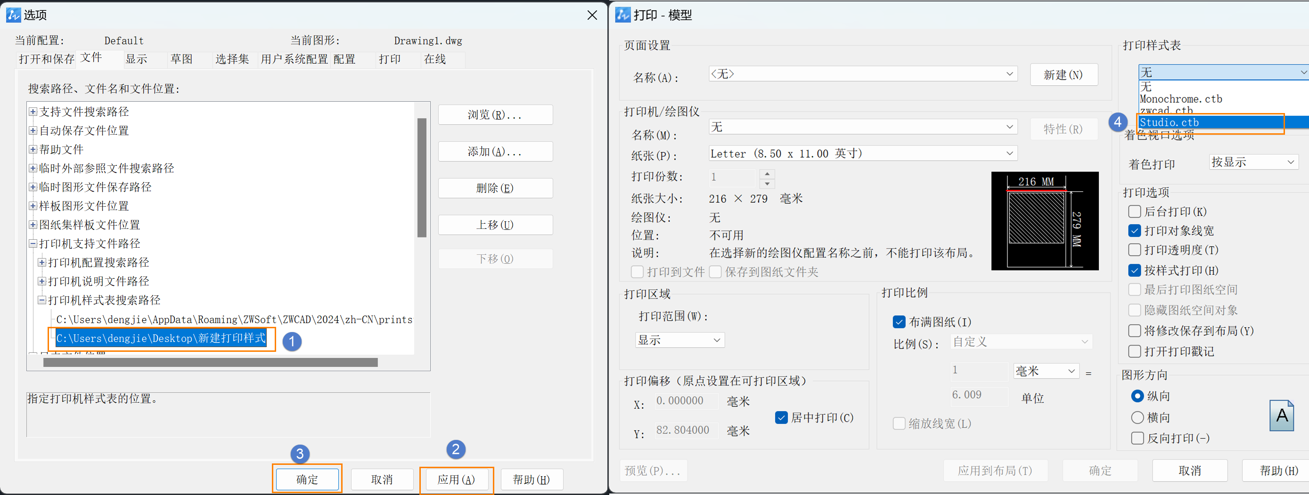This screenshot has width=1309, height=495.
Task: Toggle 居中打印(C) checkbox
Action: pos(781,417)
